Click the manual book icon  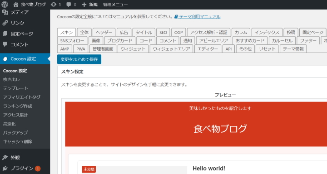point(176,16)
